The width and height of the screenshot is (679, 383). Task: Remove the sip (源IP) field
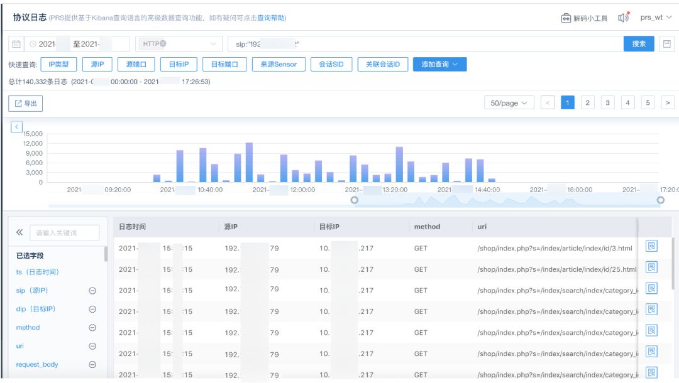[92, 291]
